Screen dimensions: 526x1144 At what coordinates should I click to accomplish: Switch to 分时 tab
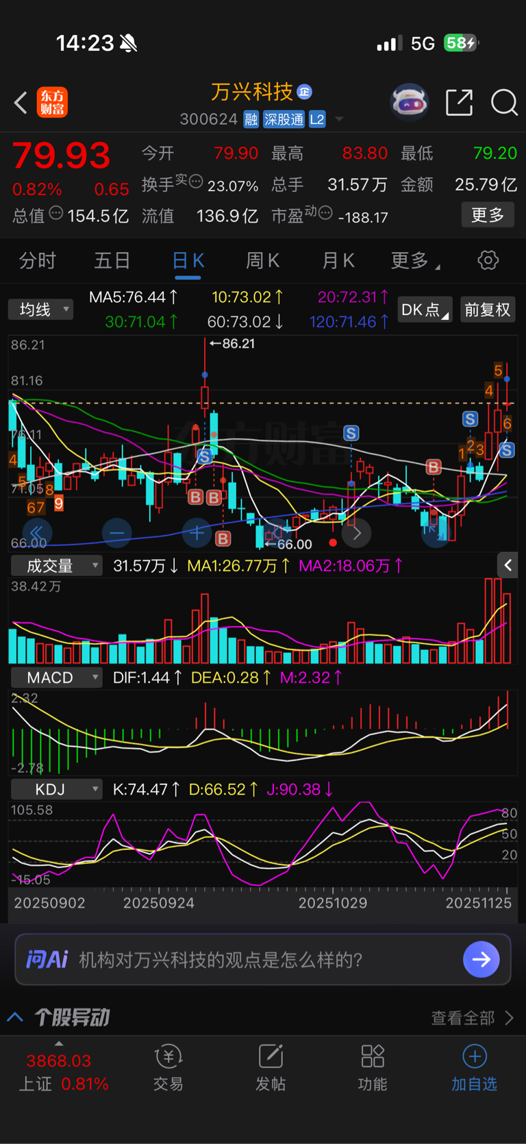click(37, 260)
